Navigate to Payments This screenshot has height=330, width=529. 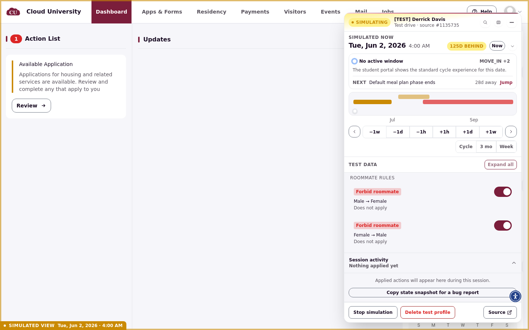pyautogui.click(x=255, y=12)
